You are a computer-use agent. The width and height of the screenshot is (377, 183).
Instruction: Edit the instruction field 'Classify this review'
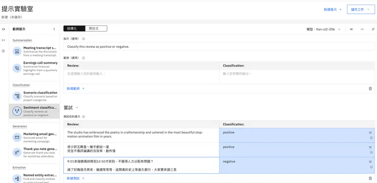[219, 47]
